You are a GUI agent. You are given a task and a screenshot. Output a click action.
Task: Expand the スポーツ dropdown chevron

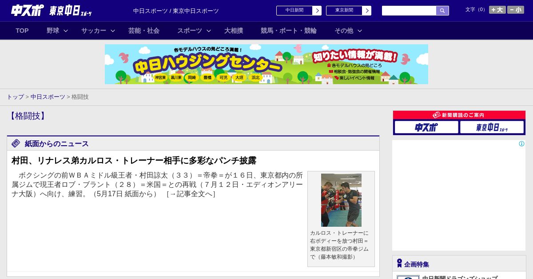click(x=209, y=31)
